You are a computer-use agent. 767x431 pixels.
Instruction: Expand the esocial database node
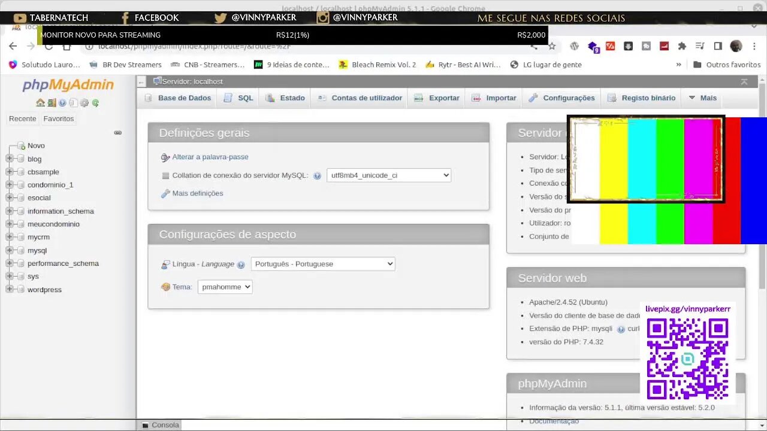10,198
